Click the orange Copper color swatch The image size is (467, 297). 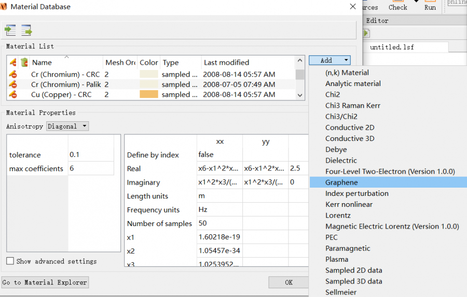point(148,95)
